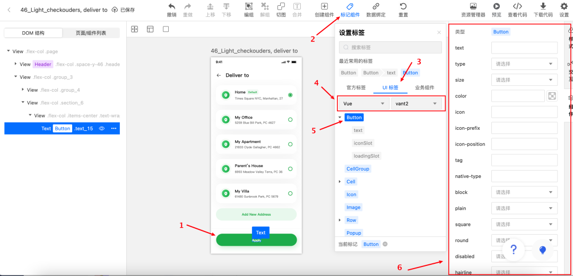Select the My Villa radio button
Image resolution: width=573 pixels, height=276 pixels.
(x=290, y=193)
